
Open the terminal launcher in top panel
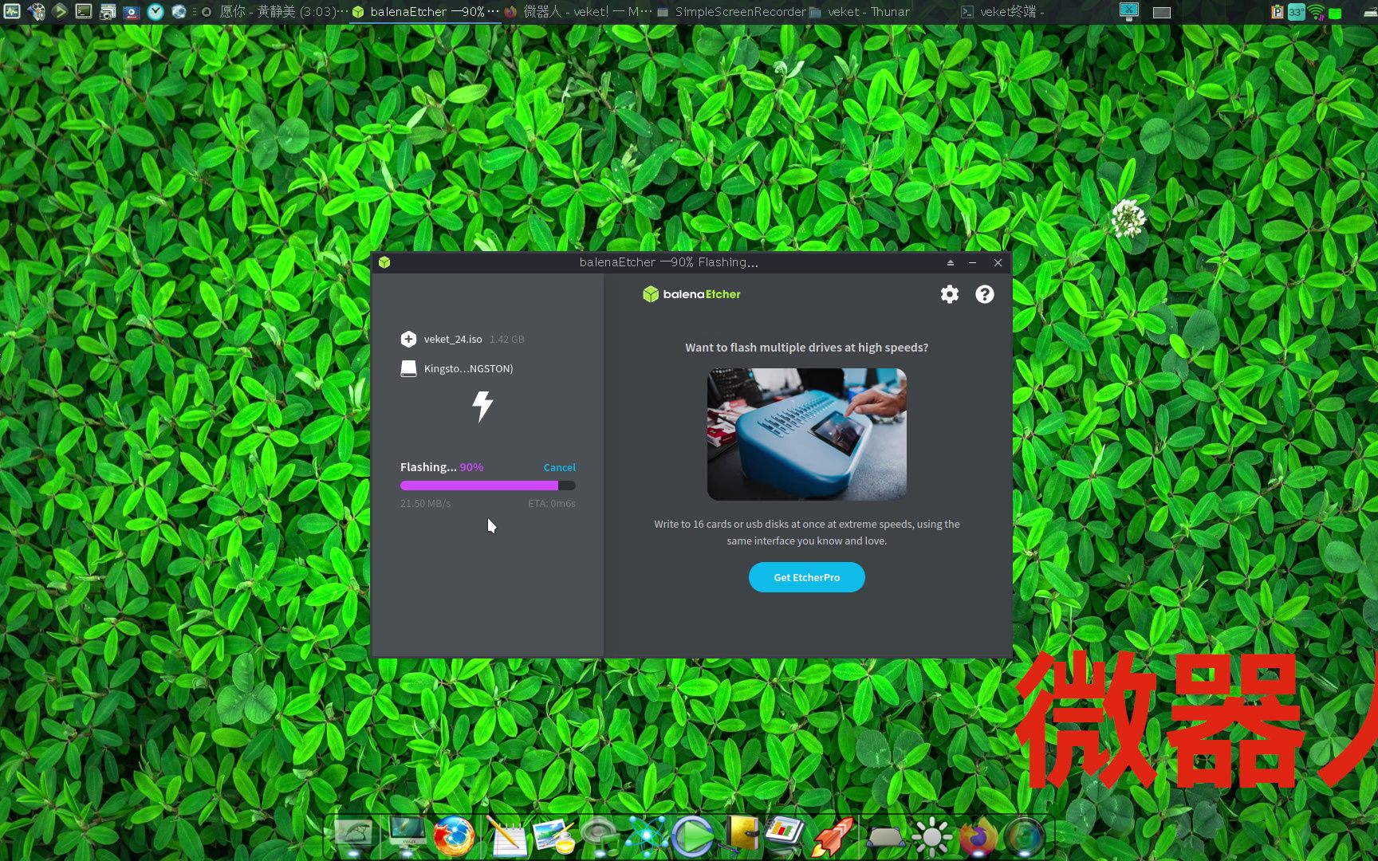(x=84, y=11)
